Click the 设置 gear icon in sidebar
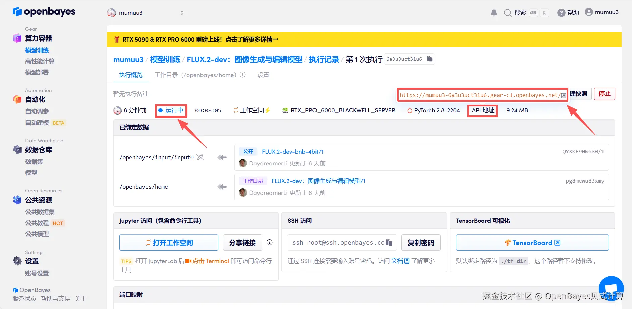Image resolution: width=632 pixels, height=309 pixels. tap(17, 261)
